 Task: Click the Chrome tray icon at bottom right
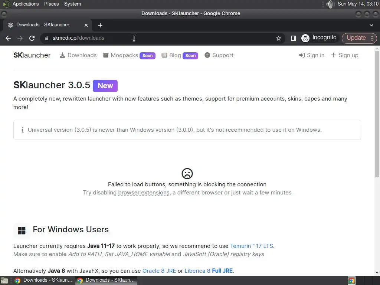click(x=352, y=281)
